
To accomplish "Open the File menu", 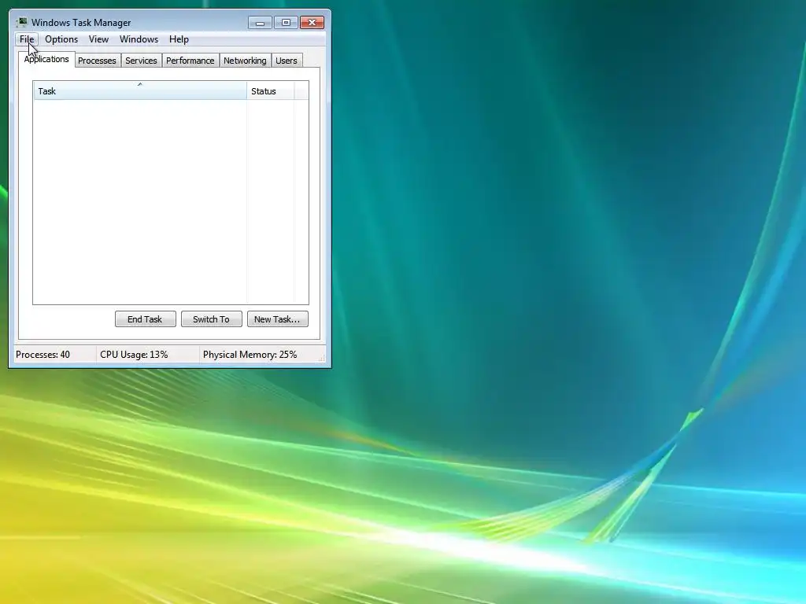I will click(x=27, y=39).
